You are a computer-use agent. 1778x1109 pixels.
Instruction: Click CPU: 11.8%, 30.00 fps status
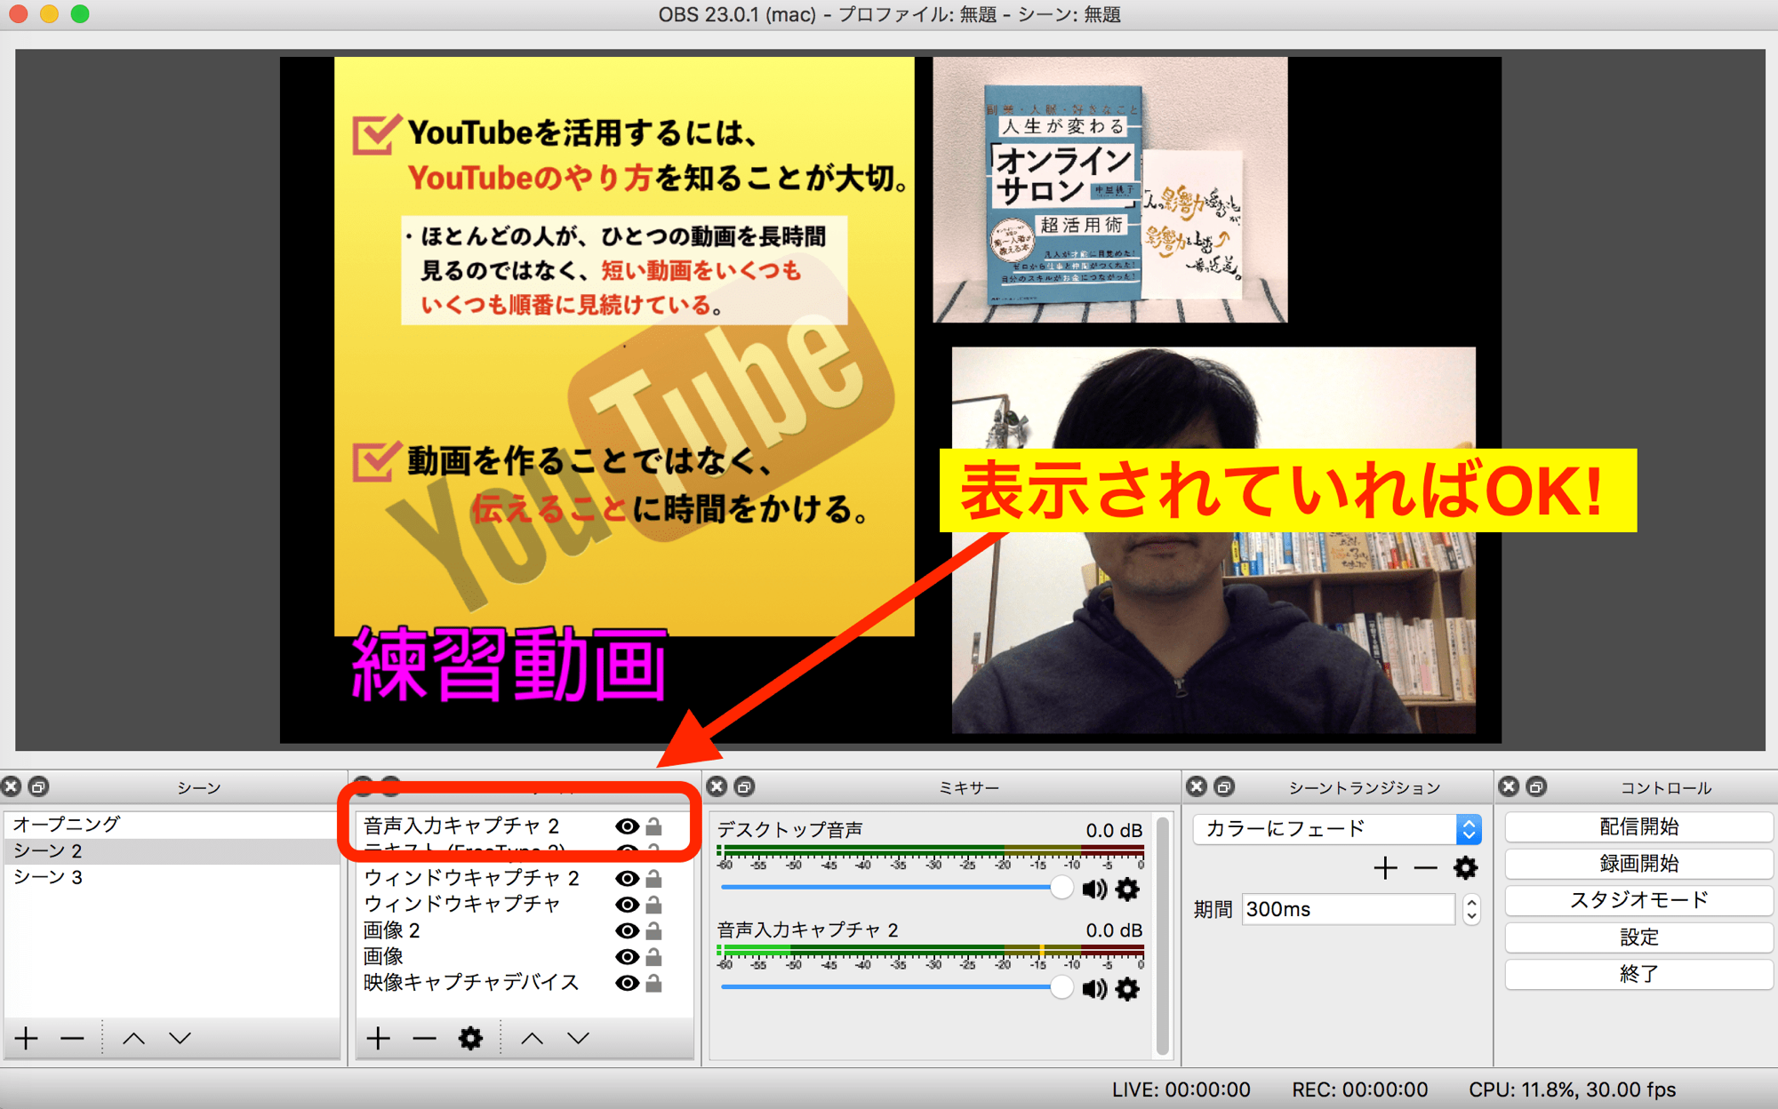click(1572, 1089)
